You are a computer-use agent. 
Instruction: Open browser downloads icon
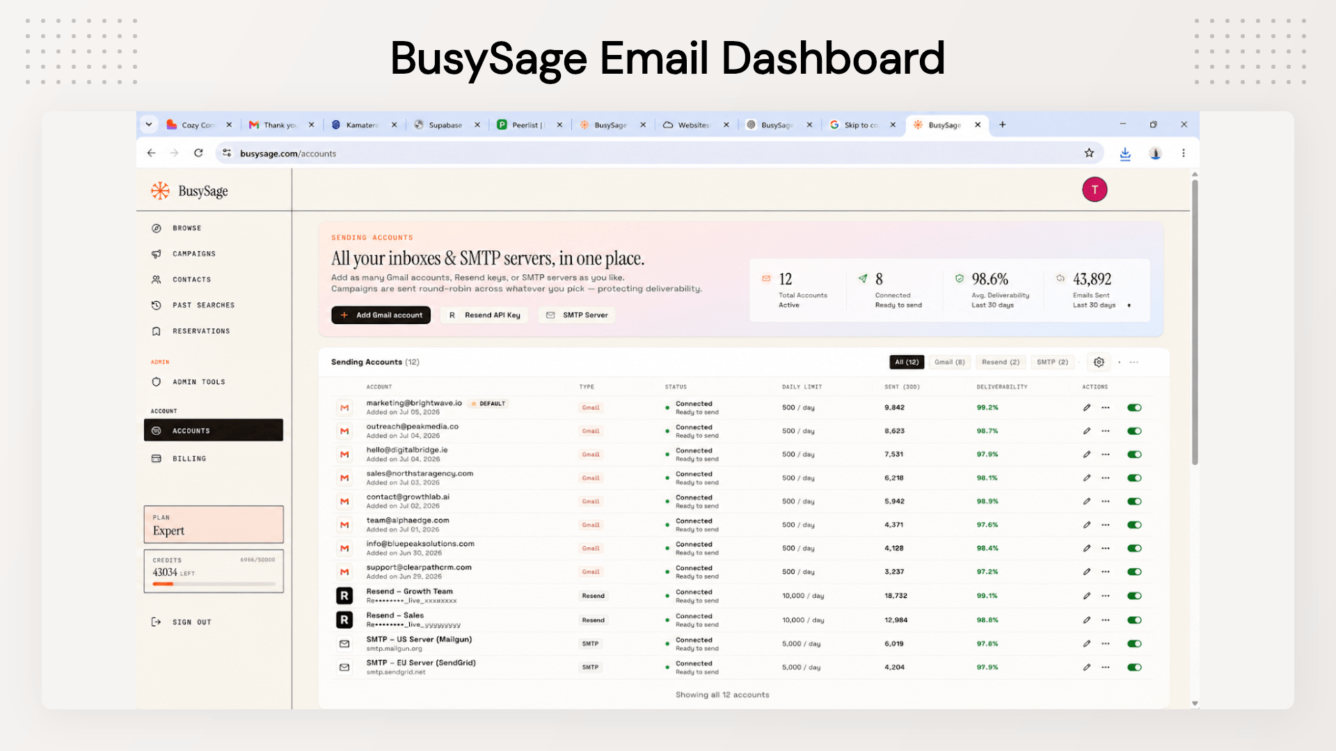point(1125,154)
